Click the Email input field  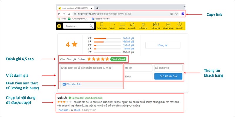pyautogui.click(x=138, y=77)
